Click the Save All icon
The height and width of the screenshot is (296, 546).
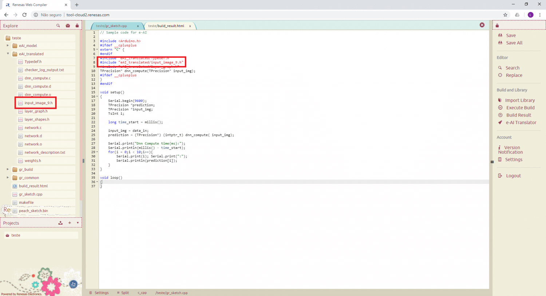click(x=500, y=43)
